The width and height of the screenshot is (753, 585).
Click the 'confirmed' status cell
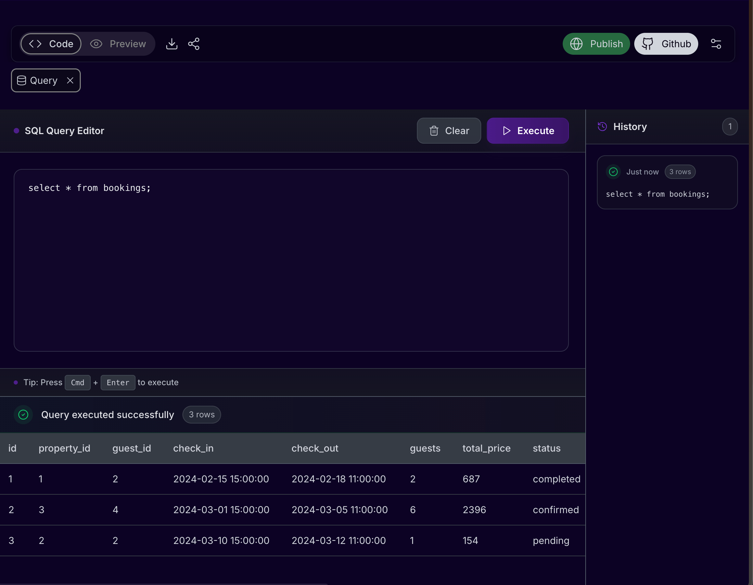point(556,510)
